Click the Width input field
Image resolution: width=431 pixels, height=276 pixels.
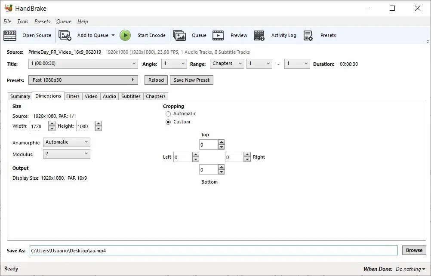coord(39,126)
